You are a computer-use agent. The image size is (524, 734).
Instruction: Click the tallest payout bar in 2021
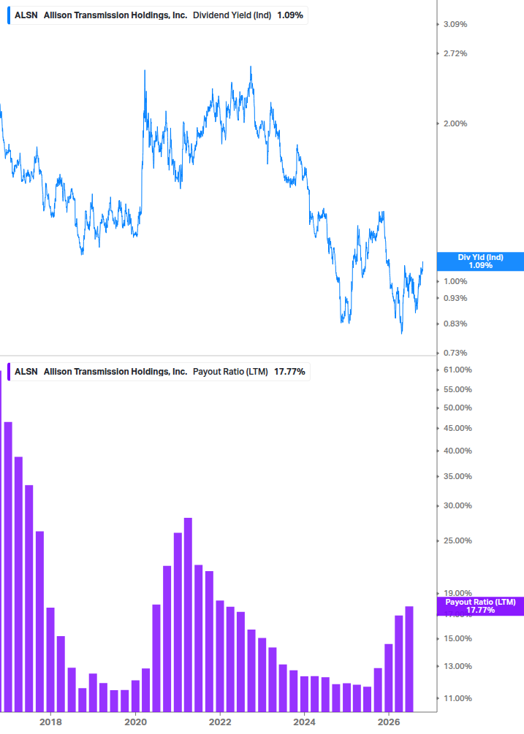(x=189, y=615)
